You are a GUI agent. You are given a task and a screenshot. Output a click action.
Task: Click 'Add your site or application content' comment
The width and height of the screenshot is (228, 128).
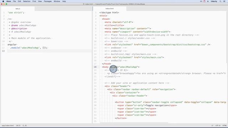137,83
